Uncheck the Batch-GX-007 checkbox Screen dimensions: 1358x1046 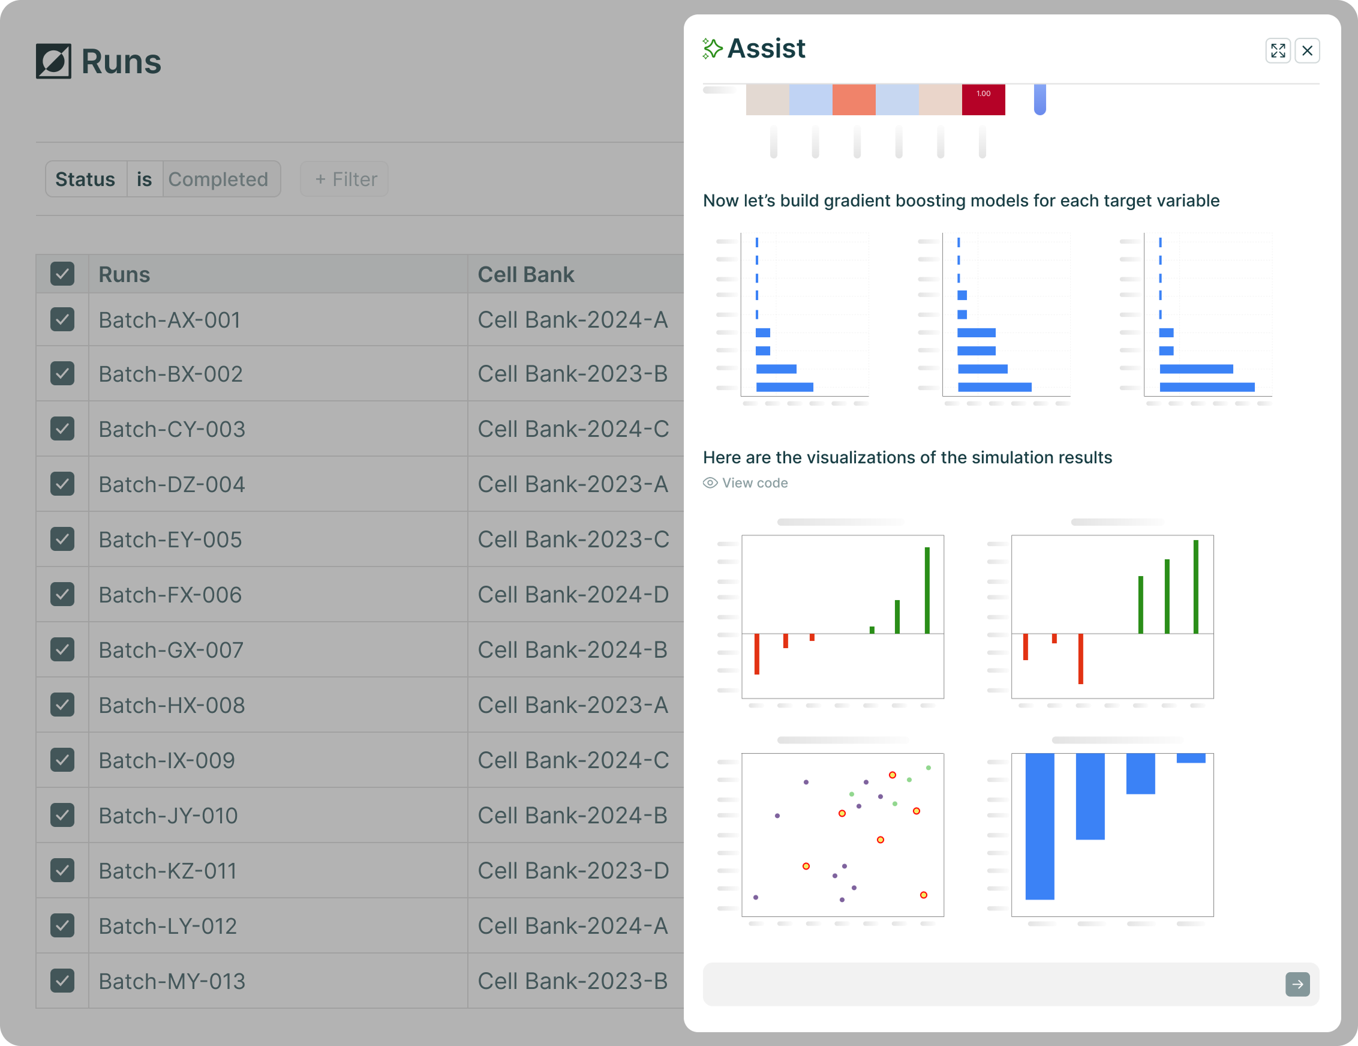click(x=62, y=650)
